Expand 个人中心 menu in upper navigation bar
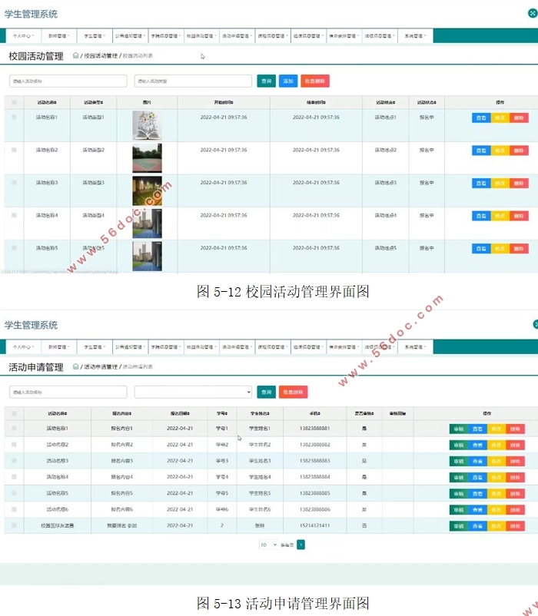 [23, 36]
